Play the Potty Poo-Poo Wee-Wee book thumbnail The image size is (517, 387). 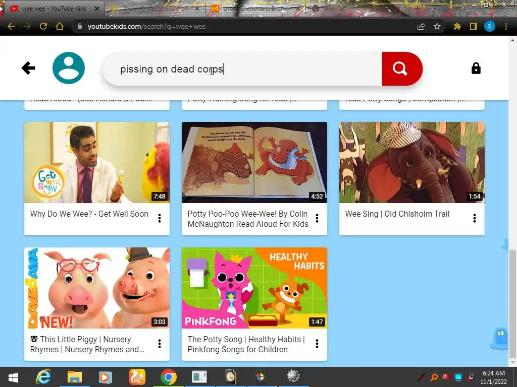coord(254,163)
